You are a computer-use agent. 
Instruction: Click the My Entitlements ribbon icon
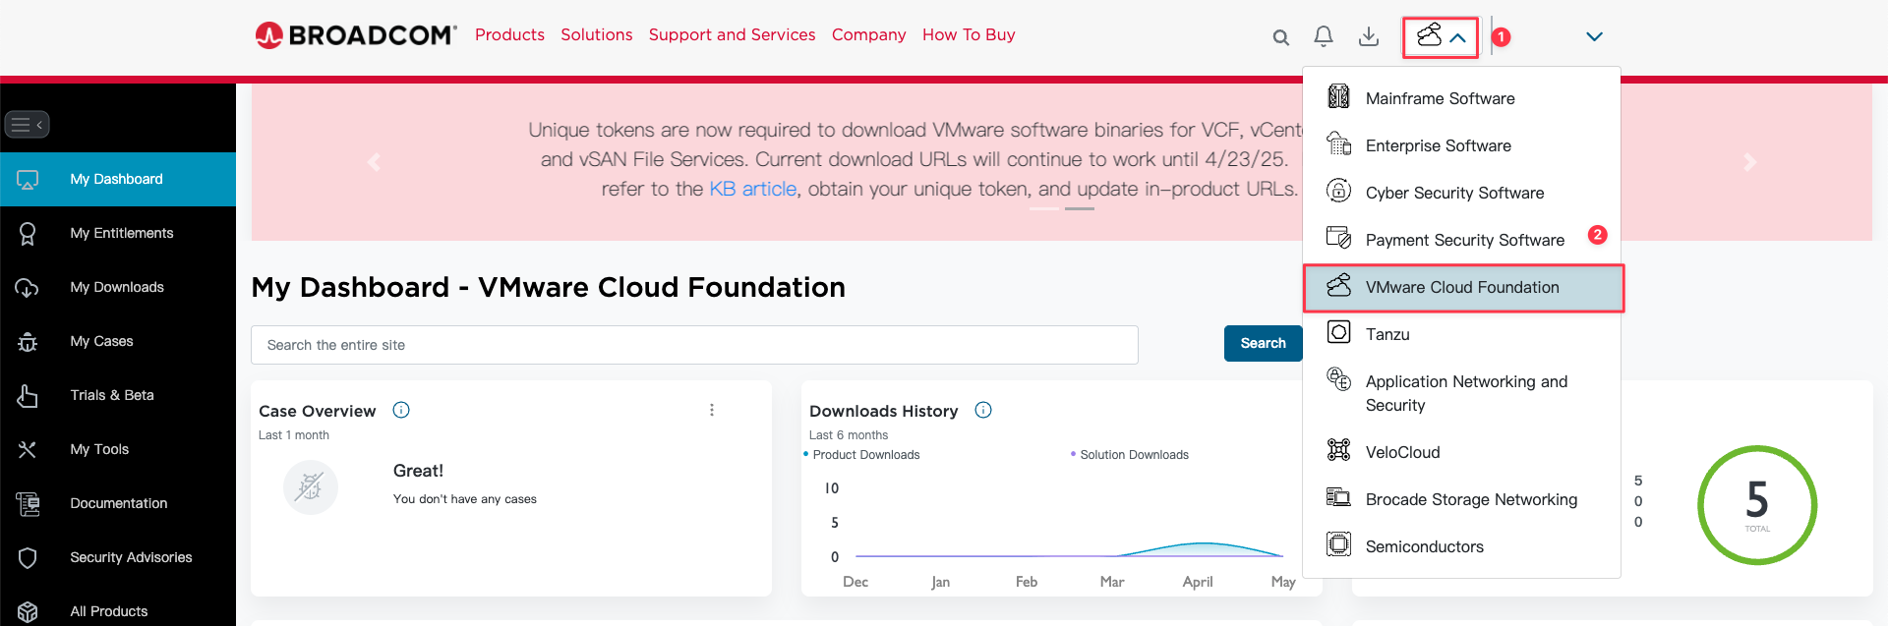click(28, 234)
